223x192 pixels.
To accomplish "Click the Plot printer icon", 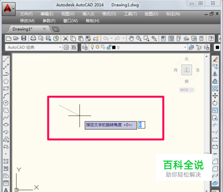I will pyautogui.click(x=33, y=38).
